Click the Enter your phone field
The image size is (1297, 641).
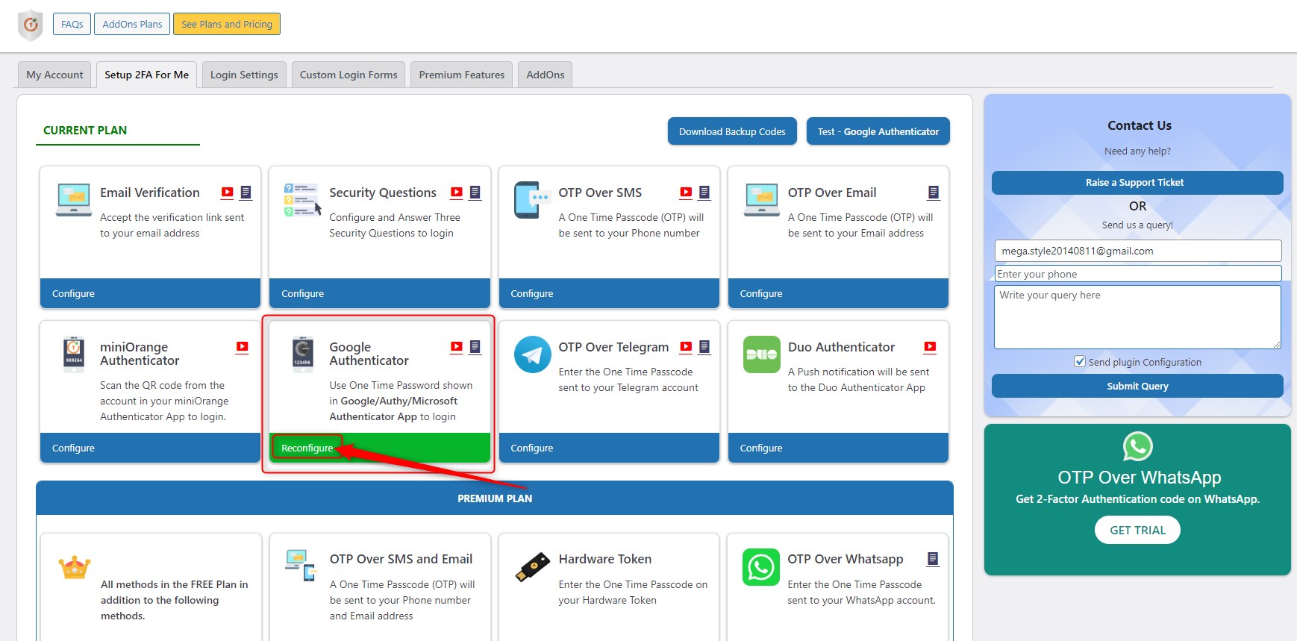point(1138,274)
